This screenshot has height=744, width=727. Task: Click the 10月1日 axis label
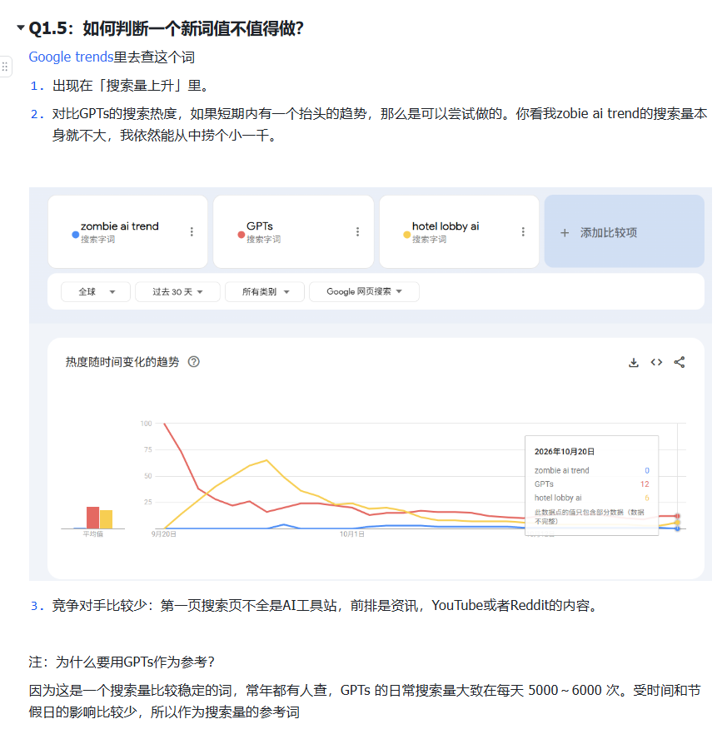point(352,534)
